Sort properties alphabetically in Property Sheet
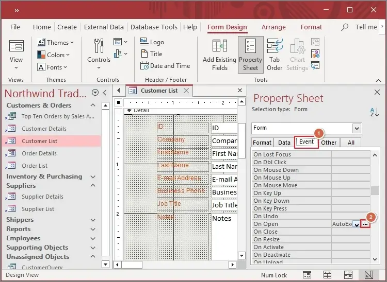The width and height of the screenshot is (387, 282). coord(374,112)
